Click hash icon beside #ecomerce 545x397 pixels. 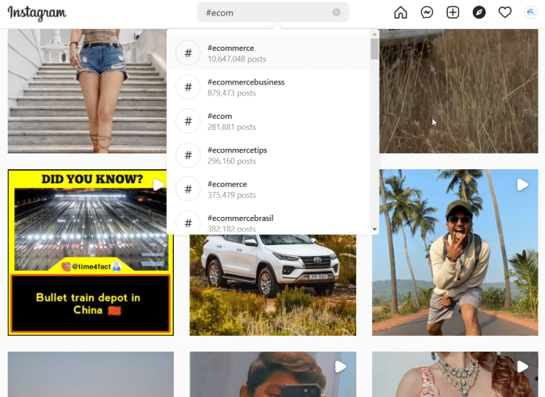188,189
